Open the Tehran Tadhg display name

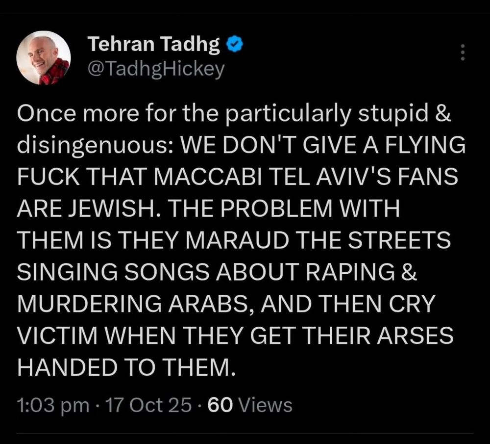click(x=154, y=44)
